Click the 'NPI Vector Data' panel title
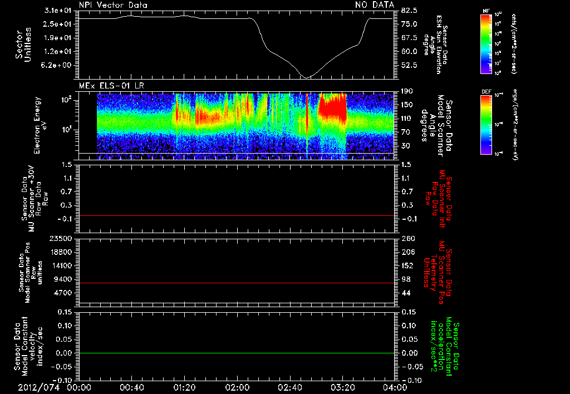The image size is (570, 394). pyautogui.click(x=113, y=5)
